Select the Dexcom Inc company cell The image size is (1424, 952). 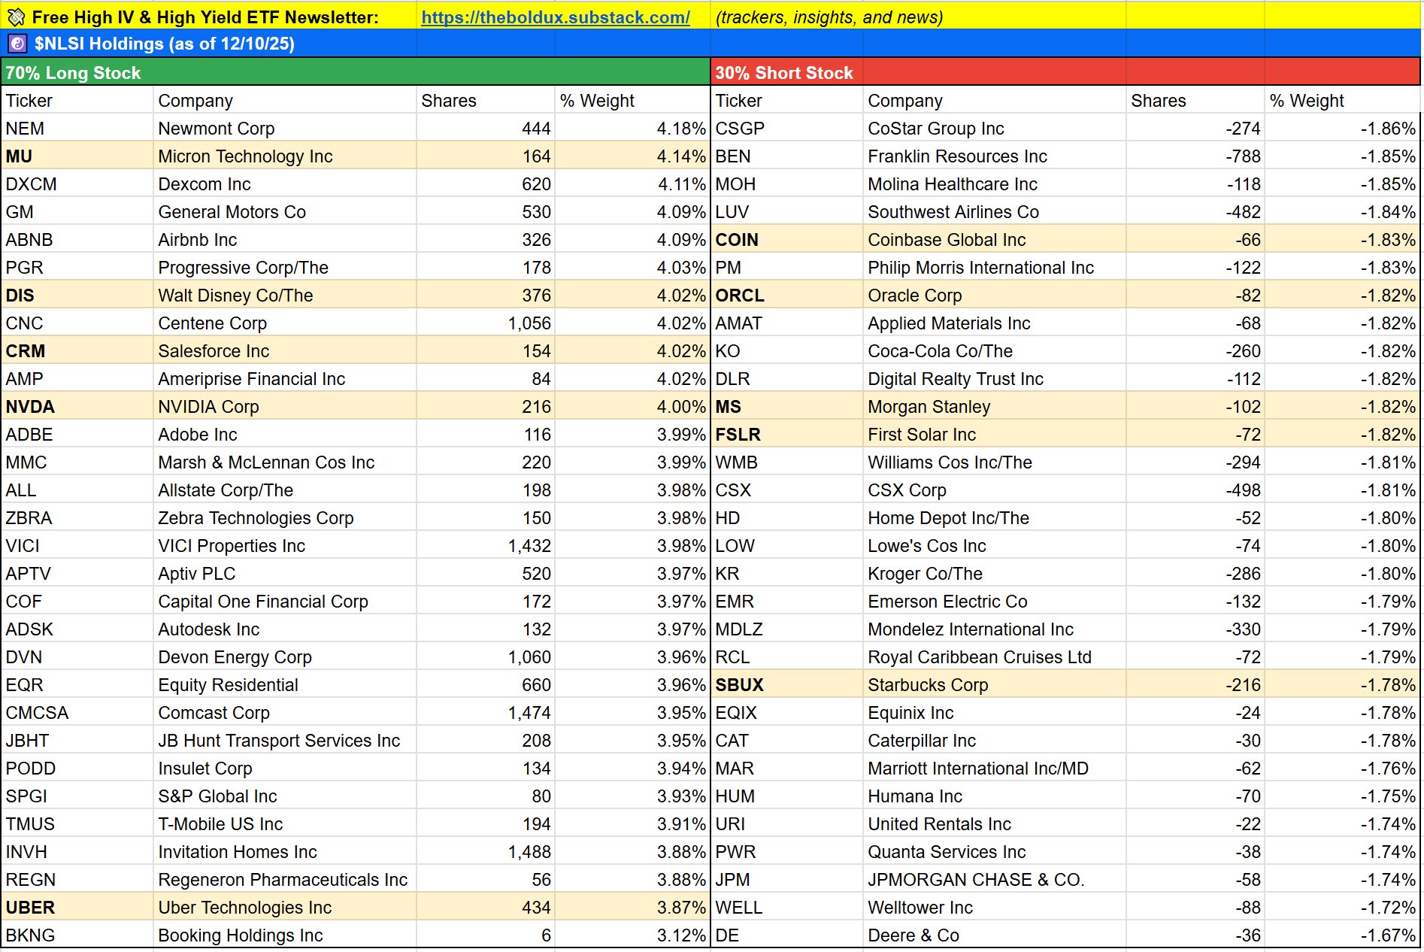coord(285,184)
